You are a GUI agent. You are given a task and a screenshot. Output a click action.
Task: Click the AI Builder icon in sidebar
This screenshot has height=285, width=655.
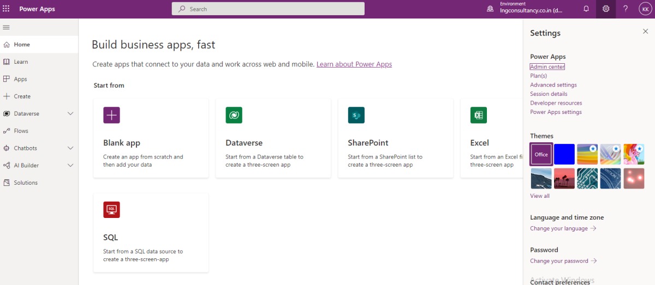pos(7,165)
